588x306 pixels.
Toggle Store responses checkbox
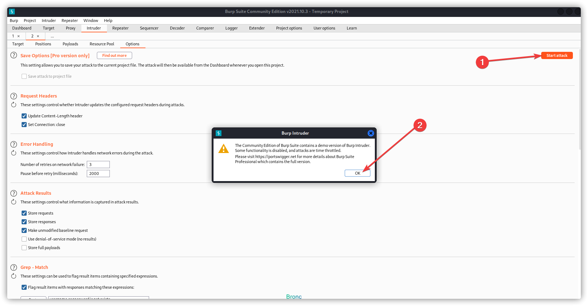coord(24,222)
